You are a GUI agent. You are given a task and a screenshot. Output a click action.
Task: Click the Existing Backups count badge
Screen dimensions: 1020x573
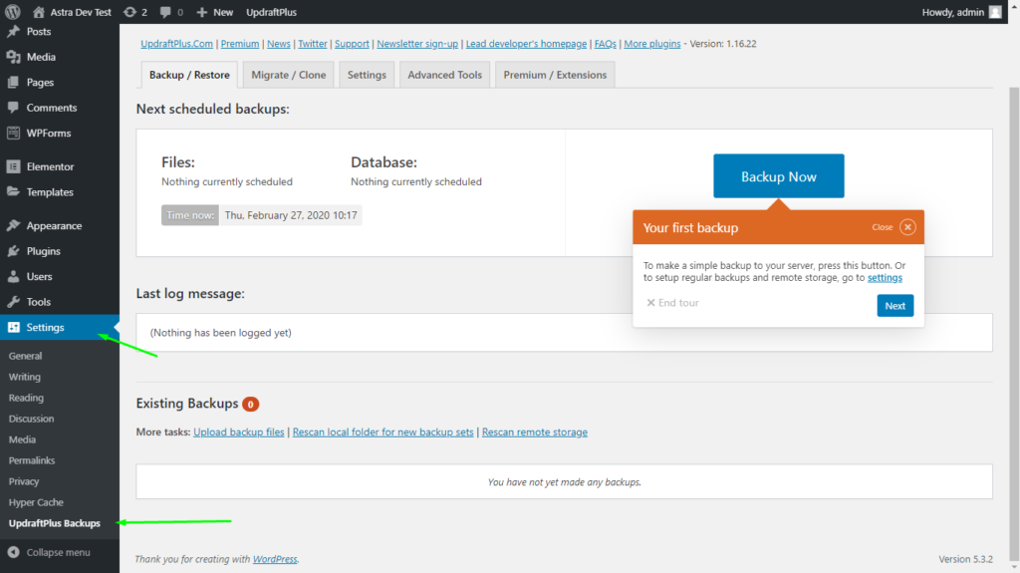(x=250, y=404)
